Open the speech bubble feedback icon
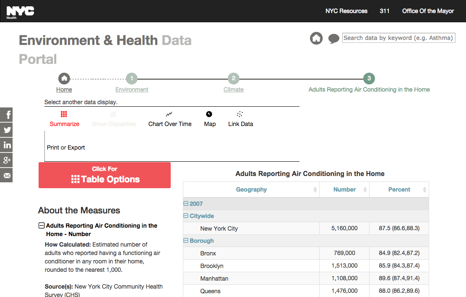Screen dimensions: 466x297 [333, 39]
